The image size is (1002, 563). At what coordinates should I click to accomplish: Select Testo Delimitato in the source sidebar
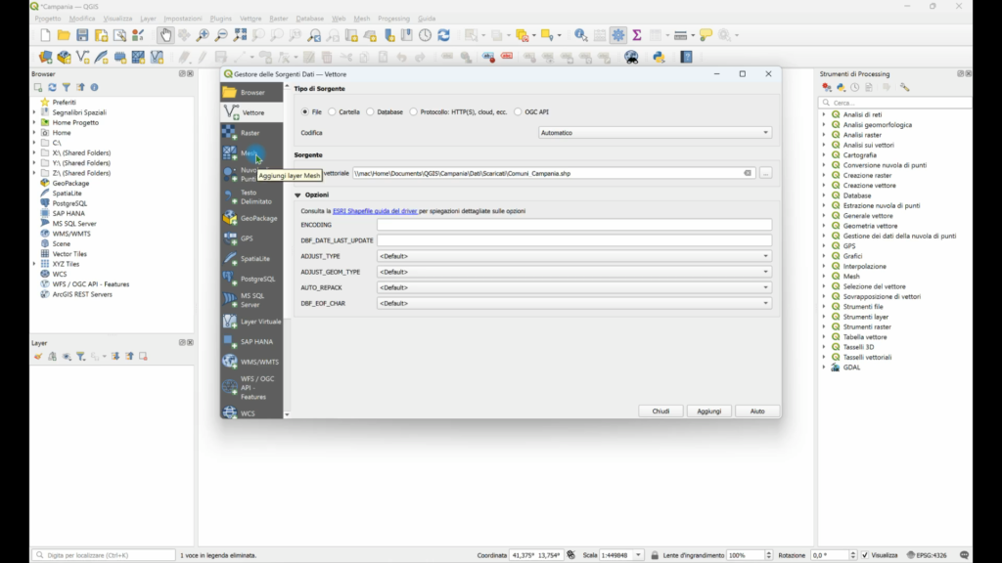[x=251, y=196]
